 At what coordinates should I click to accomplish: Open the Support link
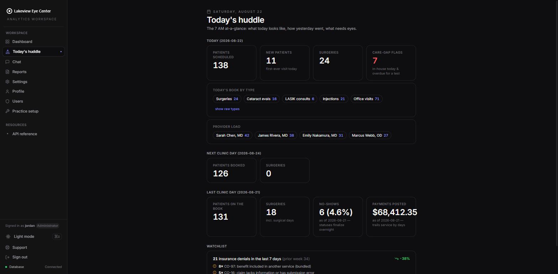tap(33, 247)
